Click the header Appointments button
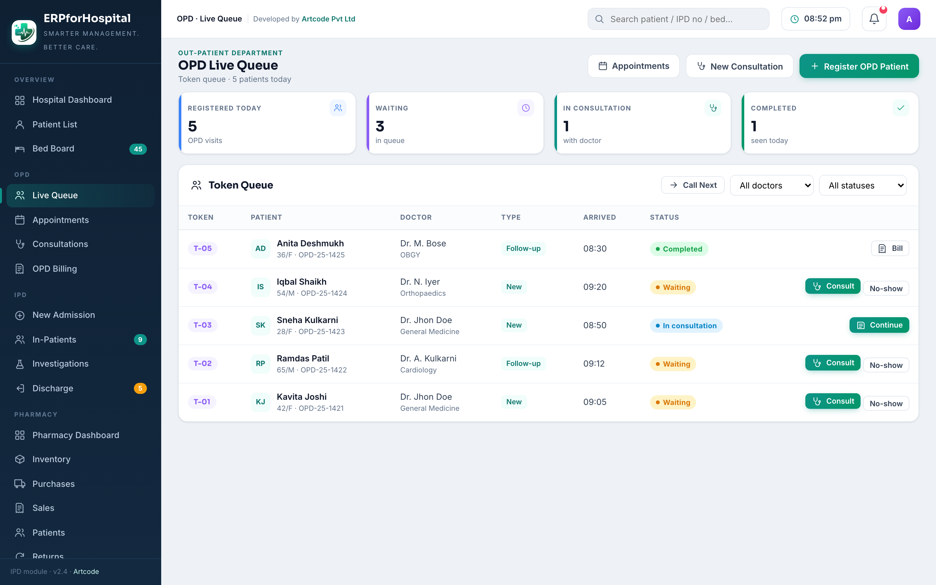This screenshot has height=585, width=936. (633, 66)
